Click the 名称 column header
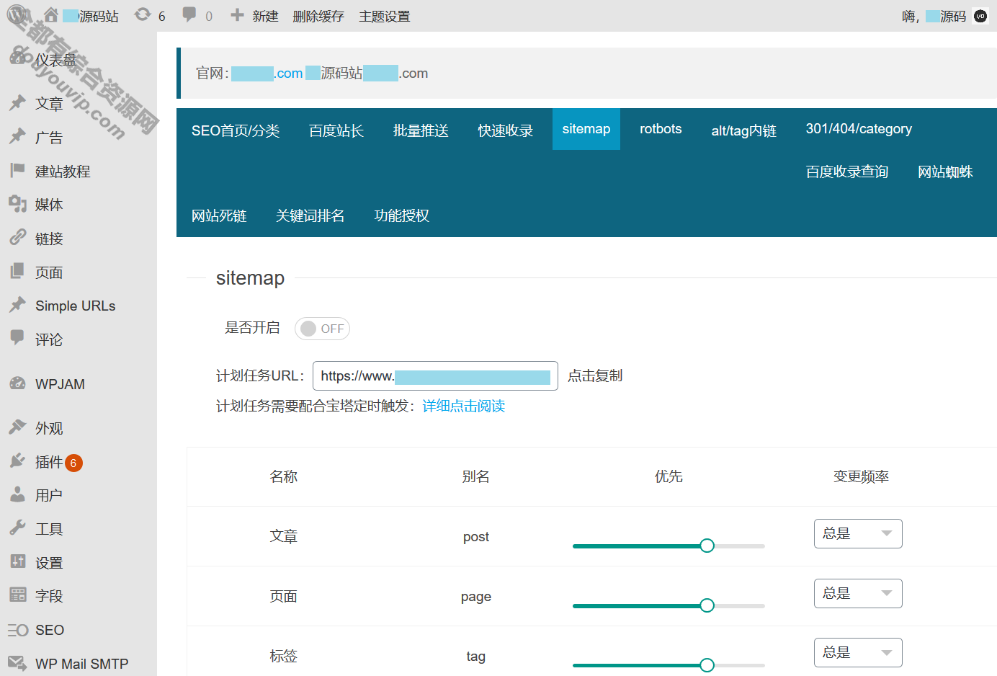Screen dimensions: 997x676 click(x=283, y=476)
